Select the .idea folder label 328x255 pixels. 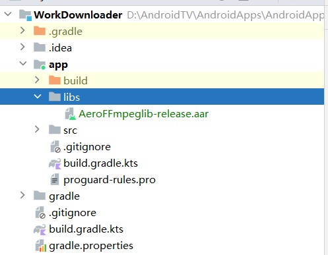point(60,47)
